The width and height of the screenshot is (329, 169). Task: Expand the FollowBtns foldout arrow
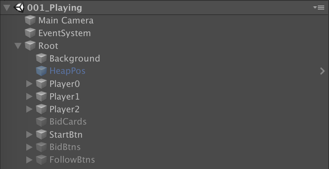tap(29, 160)
